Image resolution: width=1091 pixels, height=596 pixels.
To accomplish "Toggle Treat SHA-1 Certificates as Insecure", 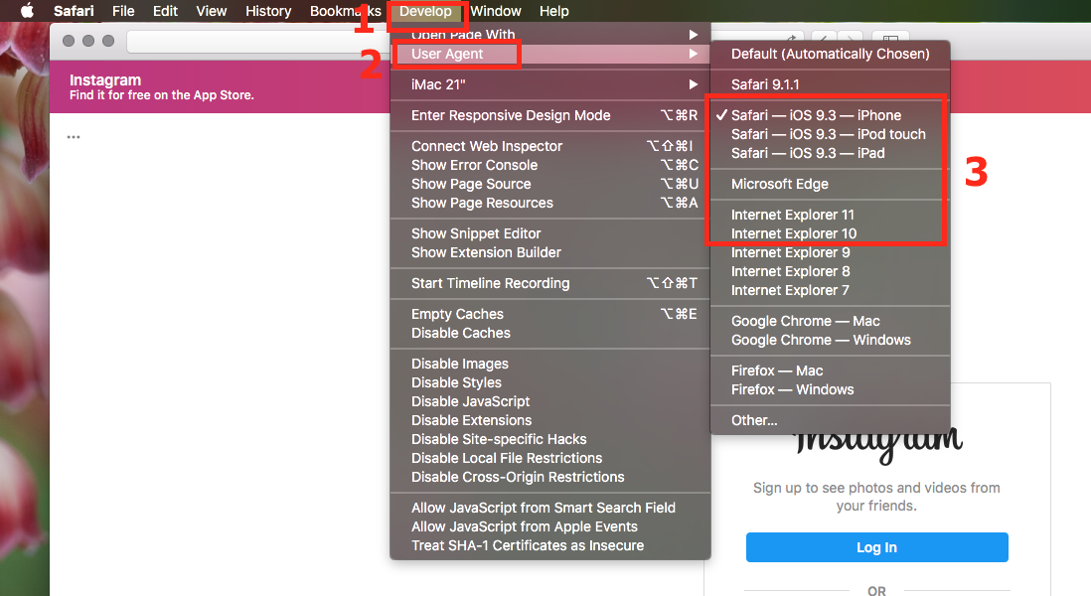I will click(550, 546).
